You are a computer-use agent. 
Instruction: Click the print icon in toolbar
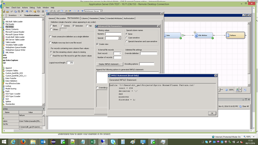click(x=7, y=11)
